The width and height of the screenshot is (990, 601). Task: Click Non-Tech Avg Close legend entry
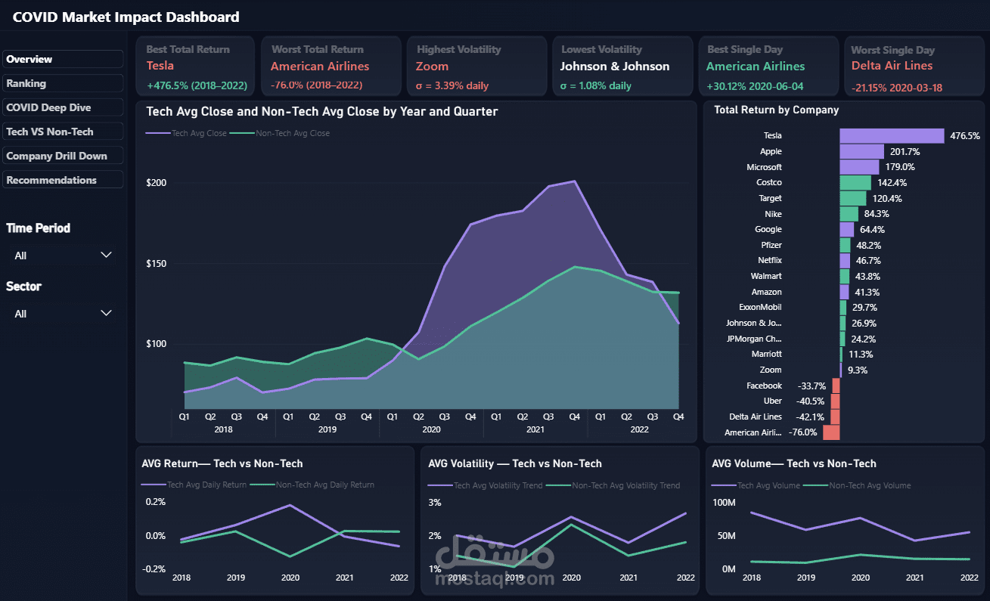pyautogui.click(x=280, y=133)
